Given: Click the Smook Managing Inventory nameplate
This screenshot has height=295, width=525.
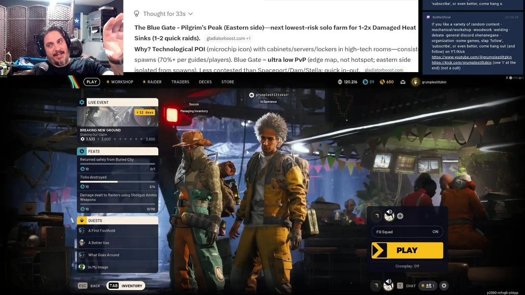Looking at the screenshot, I should 194,108.
